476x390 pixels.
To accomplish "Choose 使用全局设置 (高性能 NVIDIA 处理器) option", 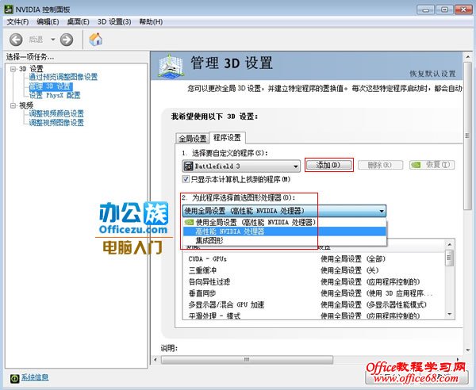I will tap(285, 222).
